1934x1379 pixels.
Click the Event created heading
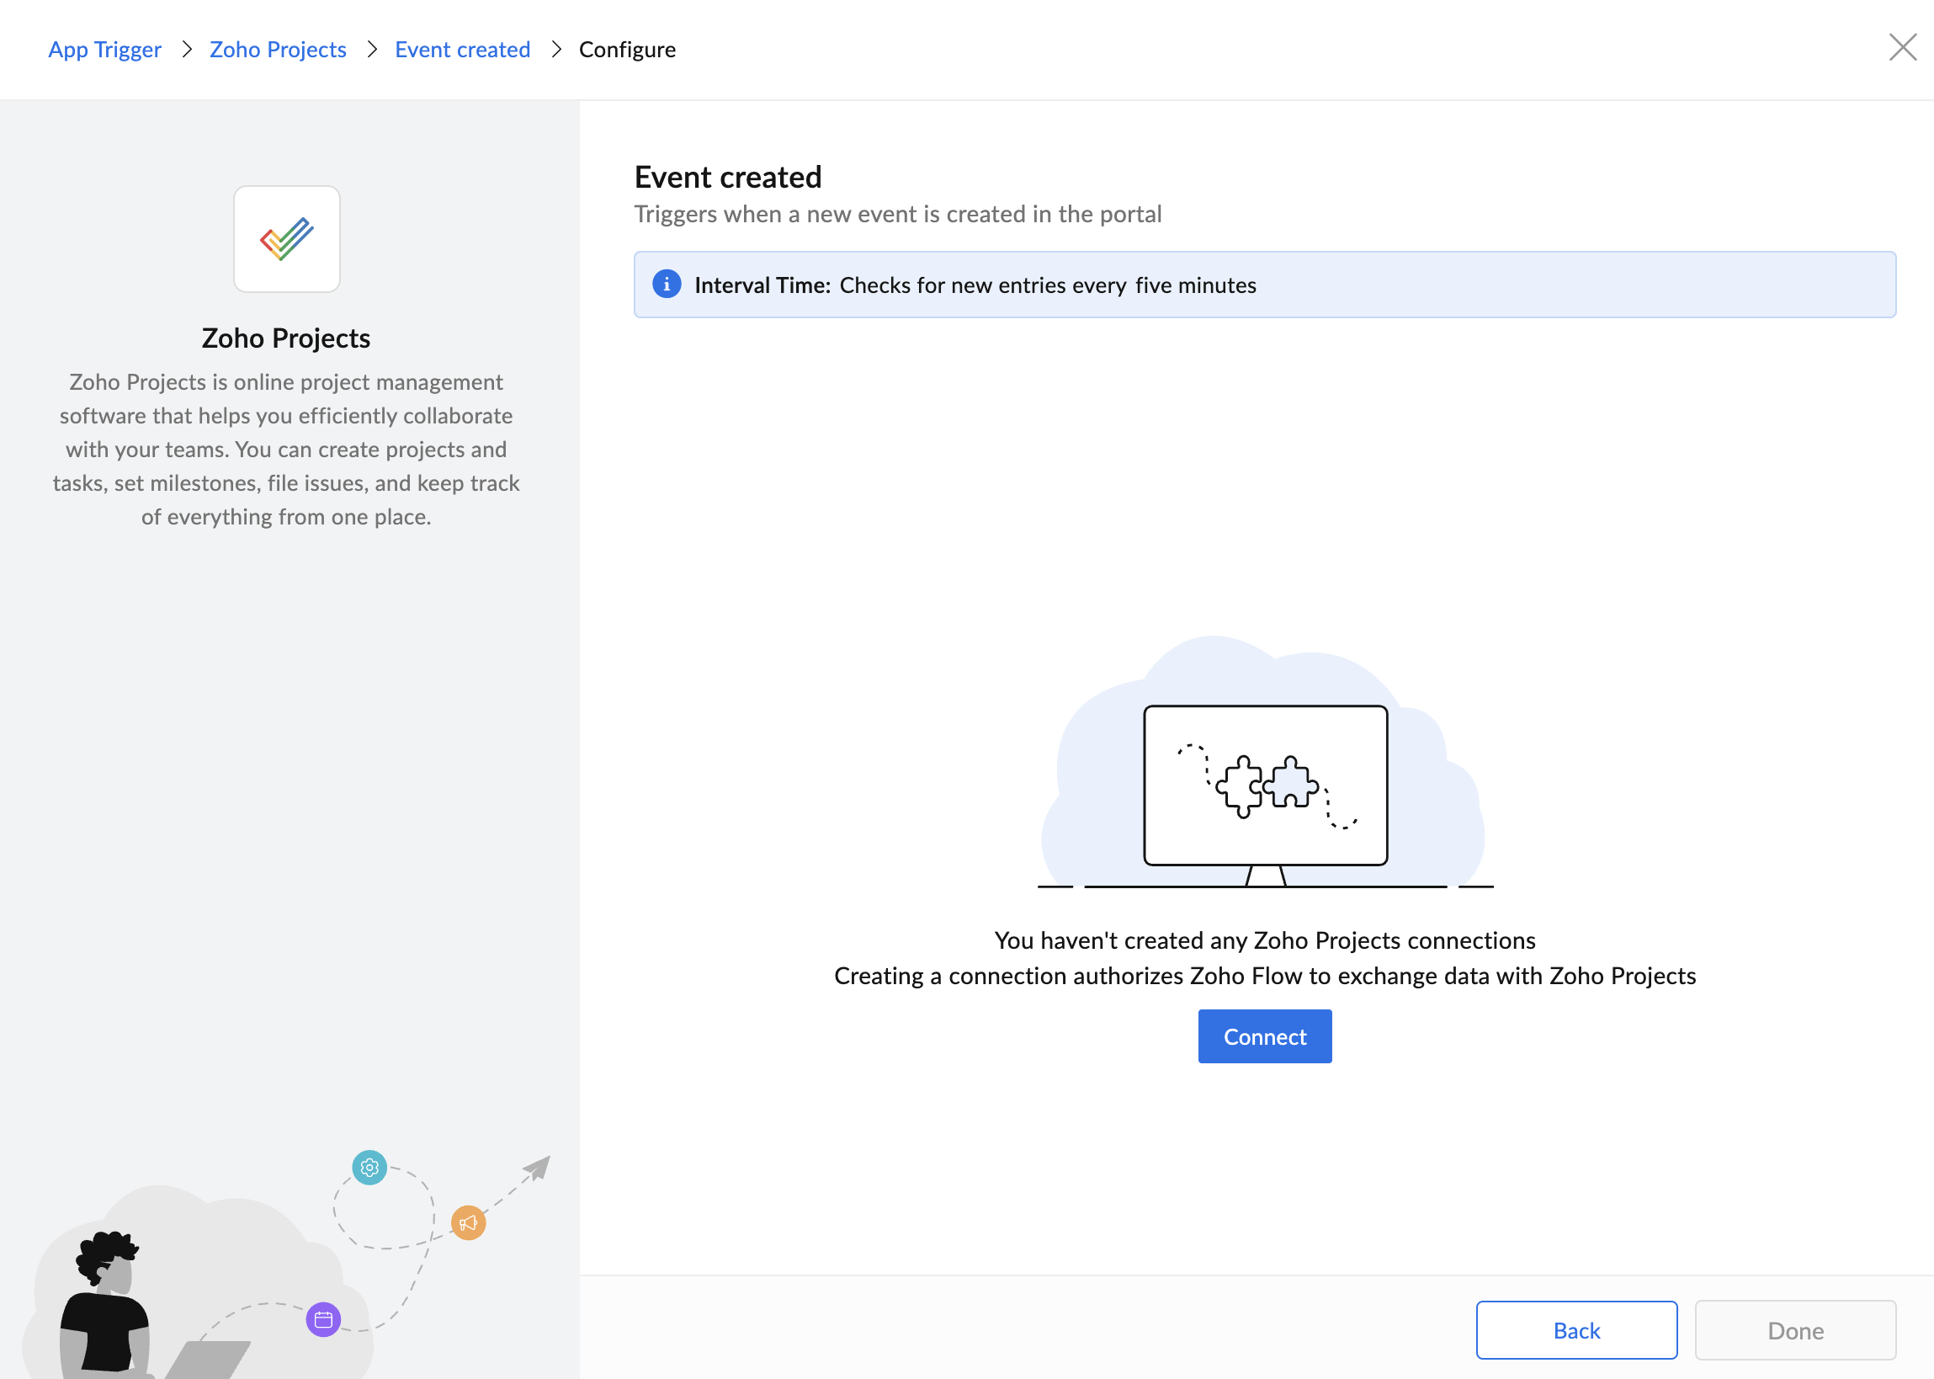click(x=727, y=177)
